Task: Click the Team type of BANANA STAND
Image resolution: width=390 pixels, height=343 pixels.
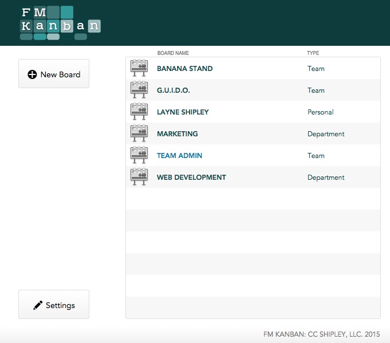Action: pos(316,69)
